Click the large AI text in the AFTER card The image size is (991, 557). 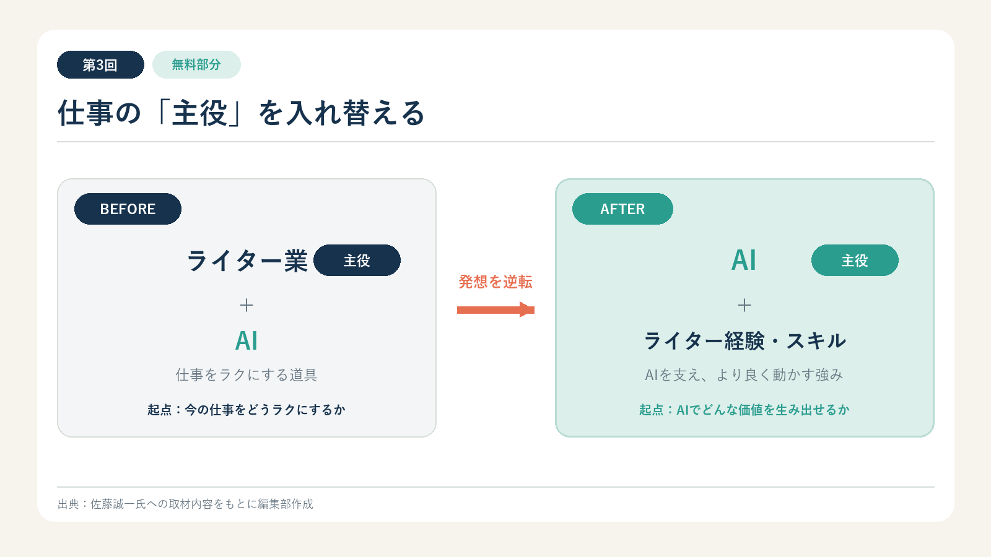click(x=744, y=261)
